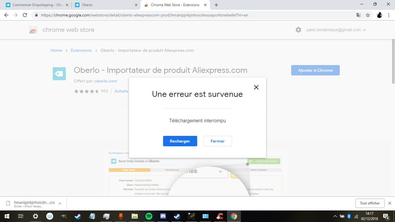This screenshot has width=395, height=222.
Task: Show hidden system tray icons
Action: click(335, 216)
